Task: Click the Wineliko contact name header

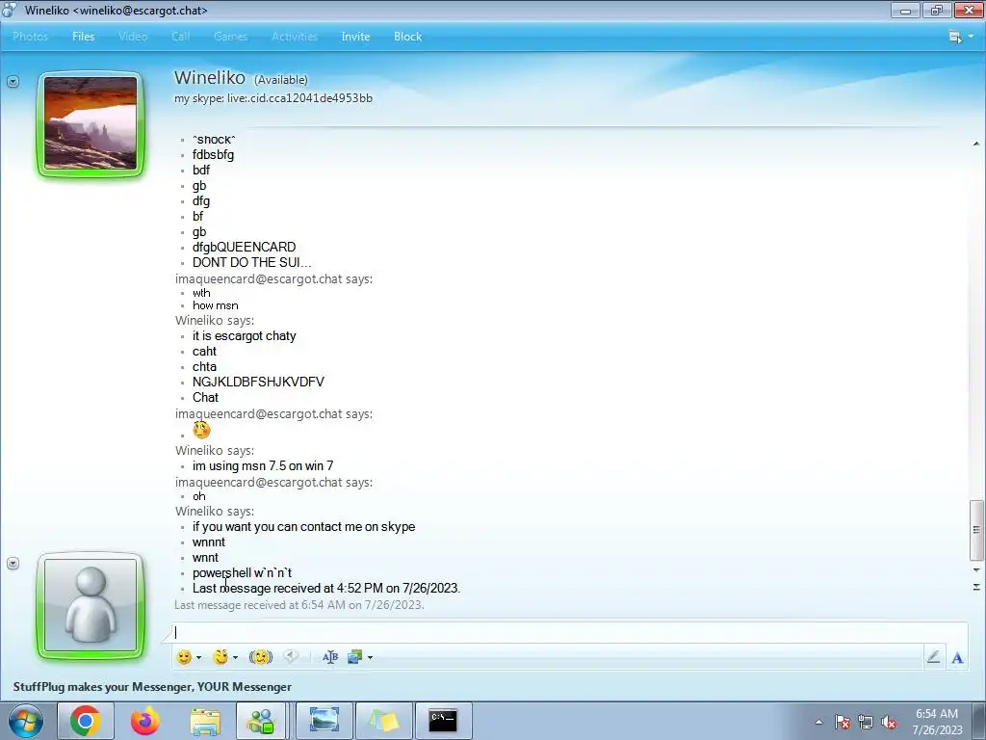Action: (209, 77)
